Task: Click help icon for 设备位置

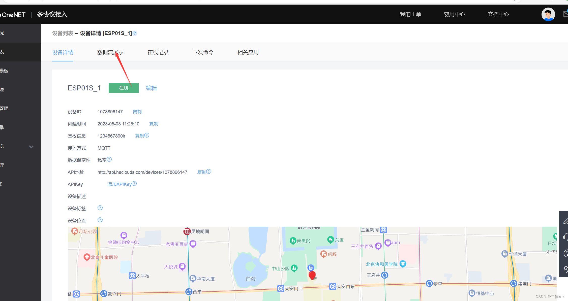Action: [100, 220]
